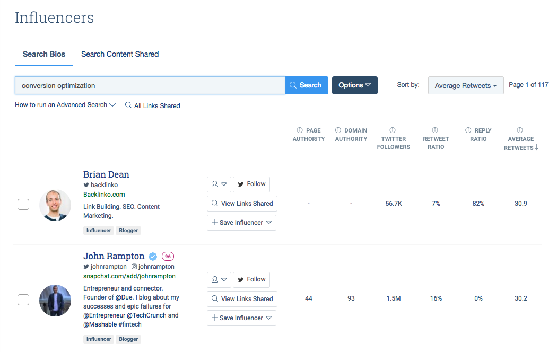Visit the snapchat.com/add/johnrampton link
Image resolution: width=557 pixels, height=352 pixels.
coord(129,276)
